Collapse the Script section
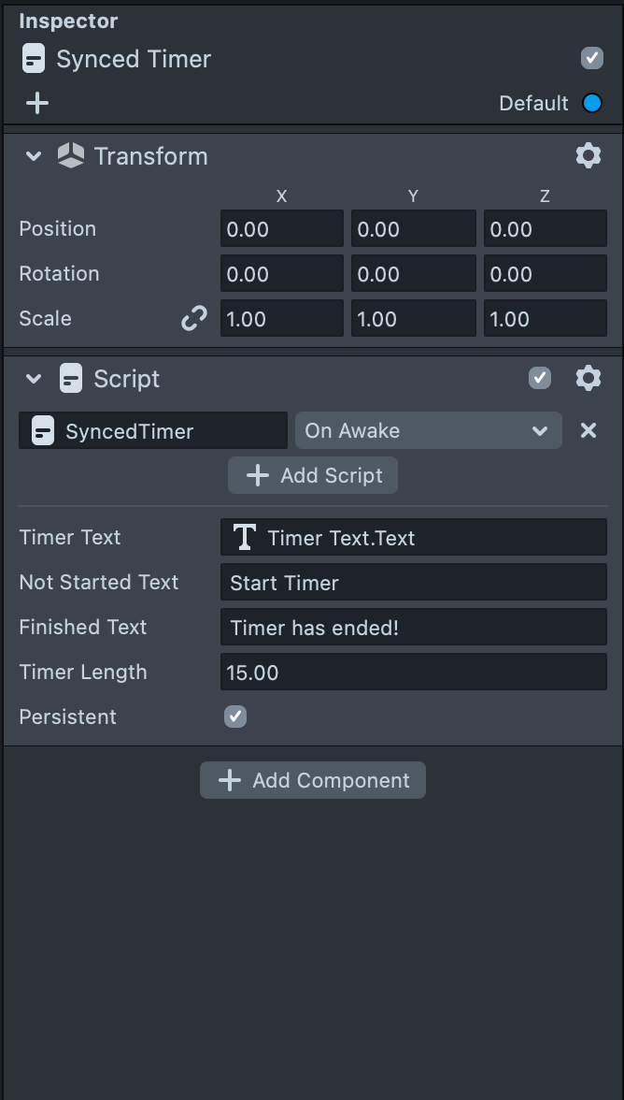 [34, 379]
